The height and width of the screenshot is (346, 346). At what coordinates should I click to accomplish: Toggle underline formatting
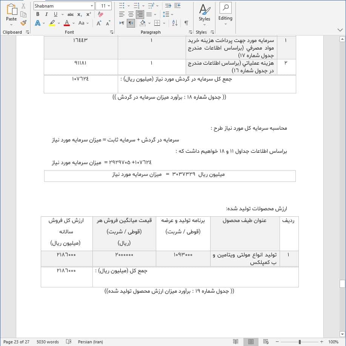click(55, 14)
